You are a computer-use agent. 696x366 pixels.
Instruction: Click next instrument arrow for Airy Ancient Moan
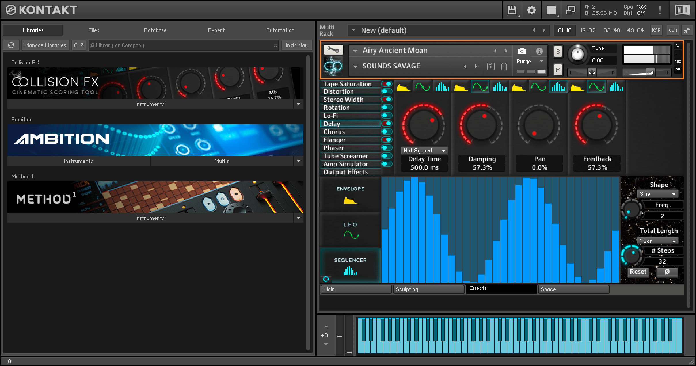pos(506,51)
